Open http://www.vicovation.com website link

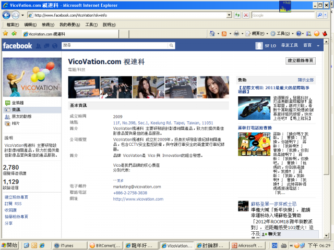pos(138,199)
